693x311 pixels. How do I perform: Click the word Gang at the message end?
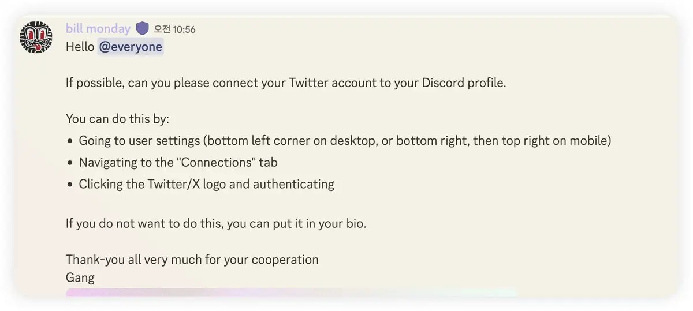click(x=80, y=278)
